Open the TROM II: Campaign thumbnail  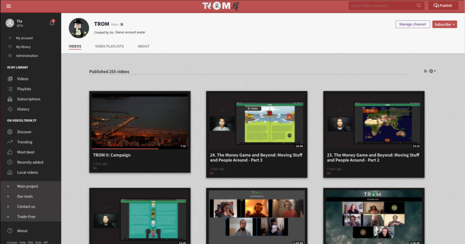pyautogui.click(x=140, y=121)
